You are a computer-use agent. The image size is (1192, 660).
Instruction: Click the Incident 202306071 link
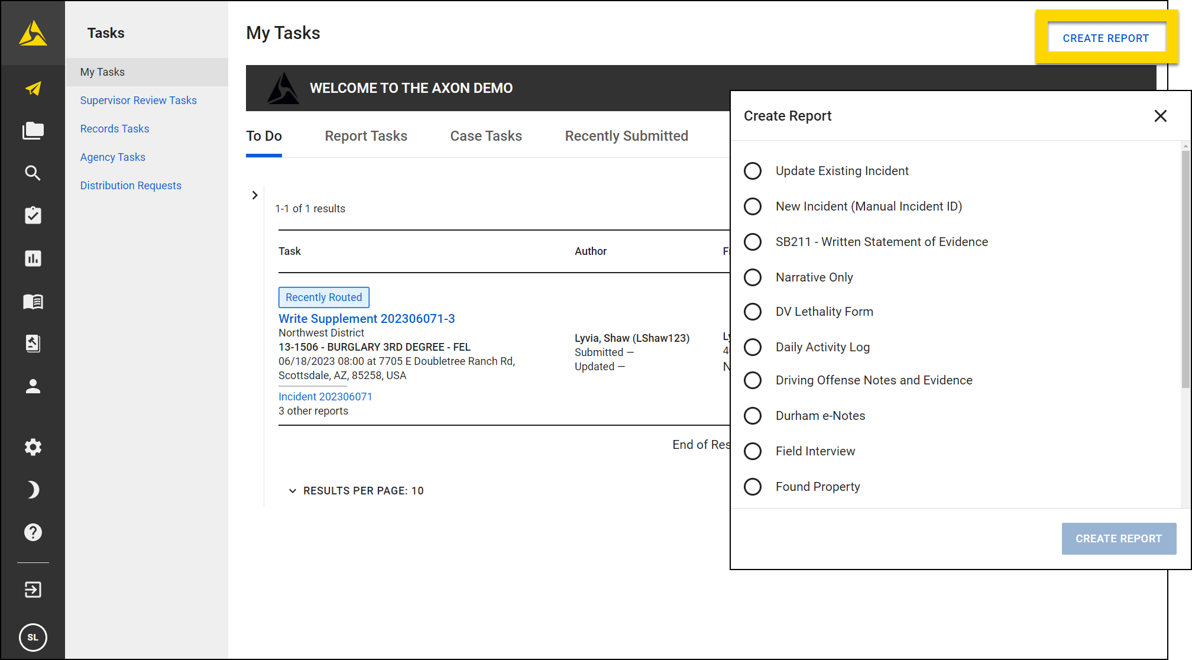tap(325, 396)
